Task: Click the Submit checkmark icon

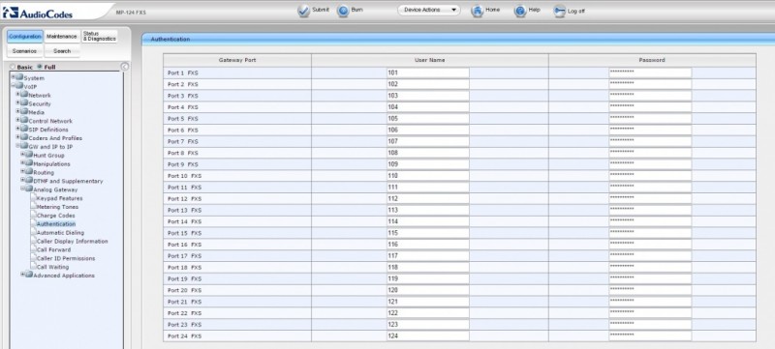Action: tap(303, 11)
